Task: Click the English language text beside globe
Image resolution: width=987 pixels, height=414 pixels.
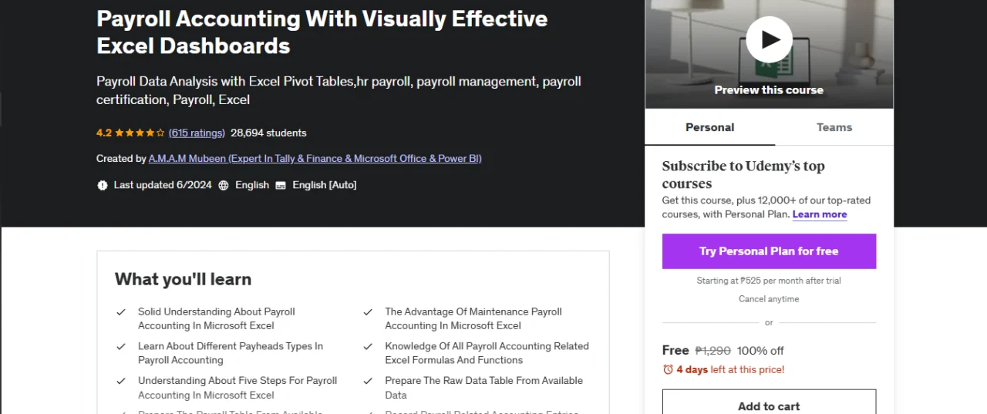Action: pos(252,185)
